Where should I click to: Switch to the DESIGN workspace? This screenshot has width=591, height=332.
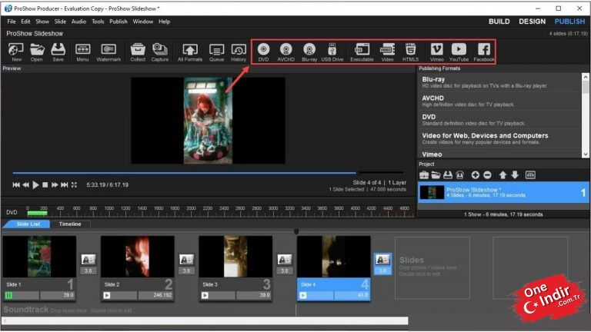(533, 22)
